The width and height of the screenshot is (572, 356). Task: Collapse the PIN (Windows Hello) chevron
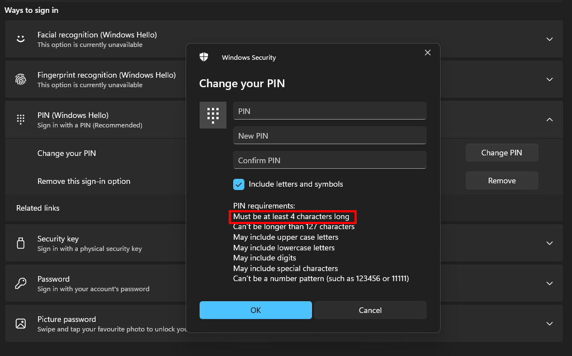(550, 119)
